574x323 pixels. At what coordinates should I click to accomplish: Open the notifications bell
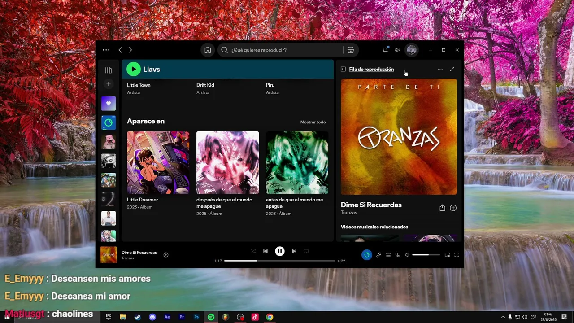tap(385, 50)
